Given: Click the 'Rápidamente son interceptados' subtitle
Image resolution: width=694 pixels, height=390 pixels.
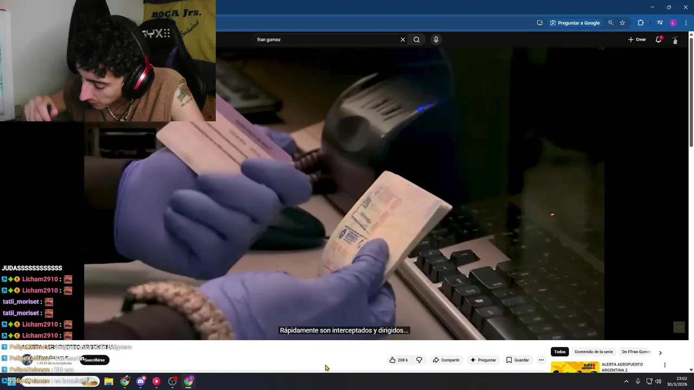Looking at the screenshot, I should pyautogui.click(x=344, y=330).
